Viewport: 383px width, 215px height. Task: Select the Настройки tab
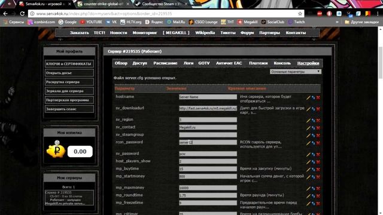(308, 63)
